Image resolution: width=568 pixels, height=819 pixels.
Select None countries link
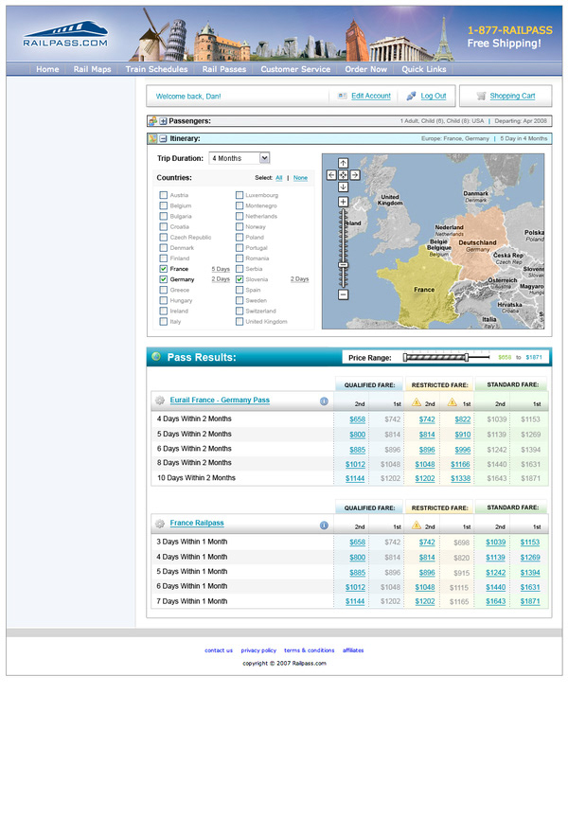tap(300, 178)
